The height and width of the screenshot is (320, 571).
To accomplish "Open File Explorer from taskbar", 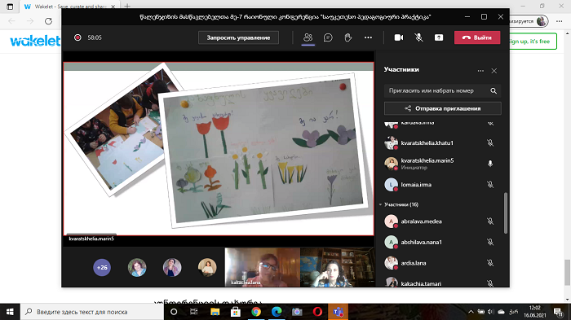I will coord(215,312).
